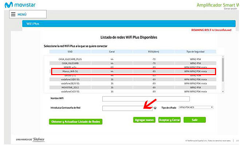The height and width of the screenshot is (147, 248).
Task: Click Cerrar sesión link
Action: 230,8
